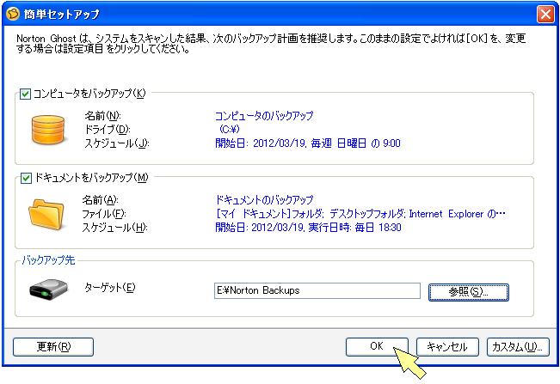Click the black hard drive backup destination icon
Viewport: 560px width, 384px height.
coord(48,290)
